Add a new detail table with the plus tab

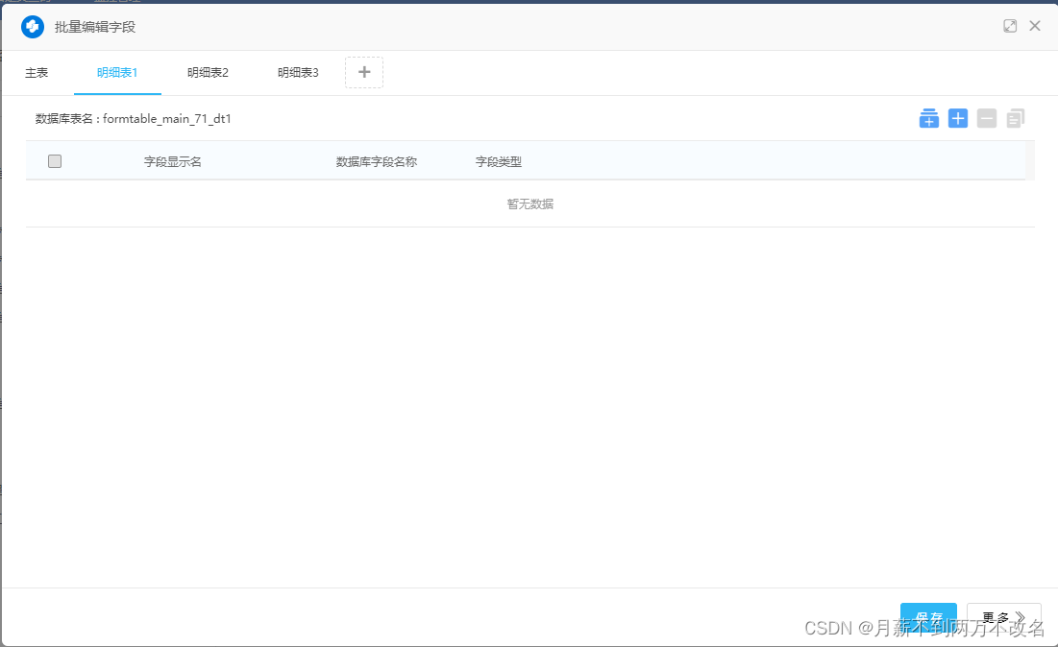coord(363,72)
